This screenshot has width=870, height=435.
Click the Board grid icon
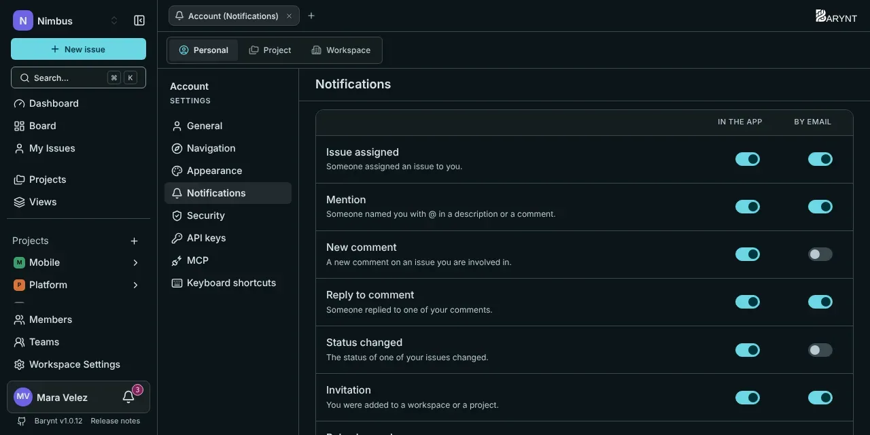click(x=19, y=126)
